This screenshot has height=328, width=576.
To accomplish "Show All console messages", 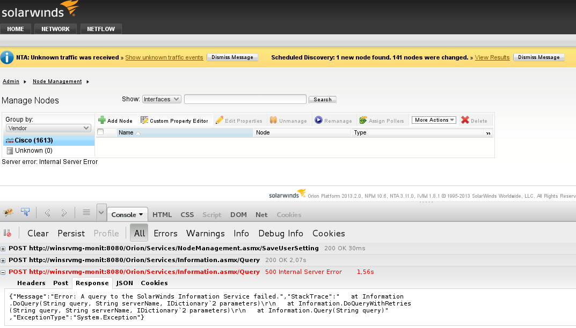I will pyautogui.click(x=139, y=233).
